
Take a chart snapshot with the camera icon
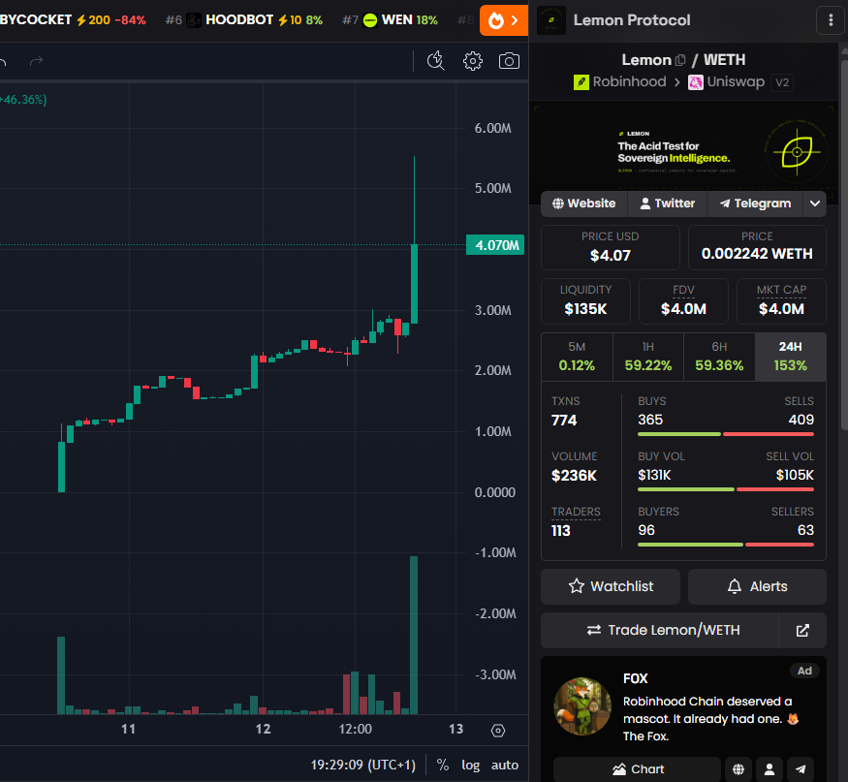click(x=509, y=61)
